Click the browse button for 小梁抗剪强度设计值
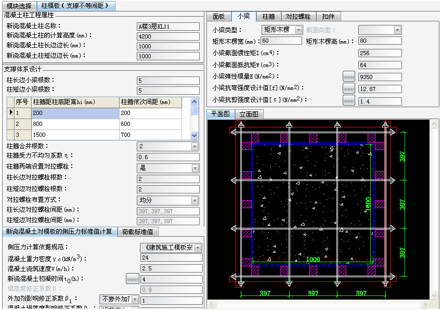Screen dimensions: 442x310 [348, 101]
